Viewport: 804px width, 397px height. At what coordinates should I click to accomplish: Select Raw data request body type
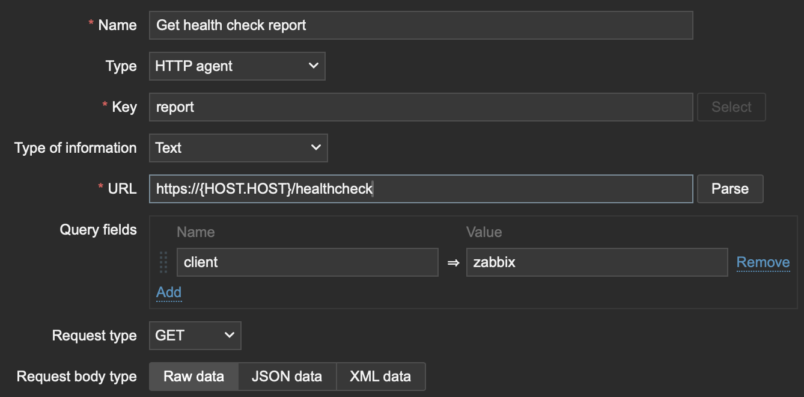(x=193, y=377)
